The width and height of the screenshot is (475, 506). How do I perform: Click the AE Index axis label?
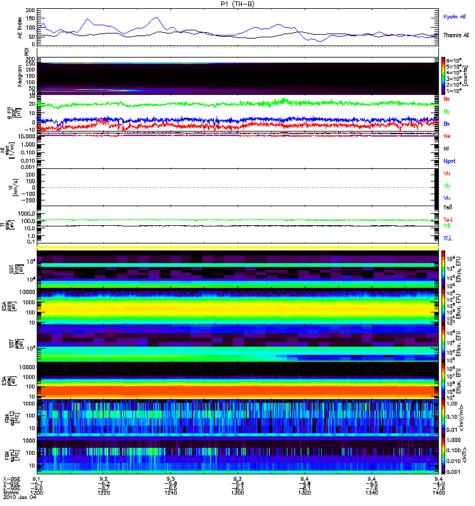[x=20, y=28]
